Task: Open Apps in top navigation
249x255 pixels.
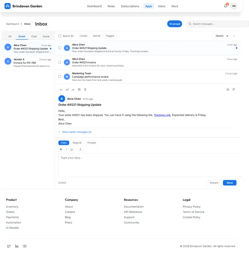Action: 149,6
